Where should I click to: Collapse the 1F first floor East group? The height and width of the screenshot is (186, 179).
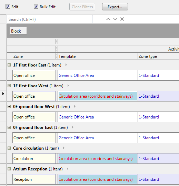[x=9, y=65]
